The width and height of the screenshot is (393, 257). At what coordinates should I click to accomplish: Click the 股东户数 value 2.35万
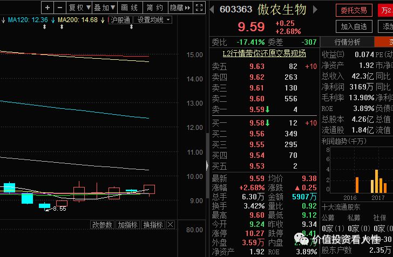tap(380, 250)
